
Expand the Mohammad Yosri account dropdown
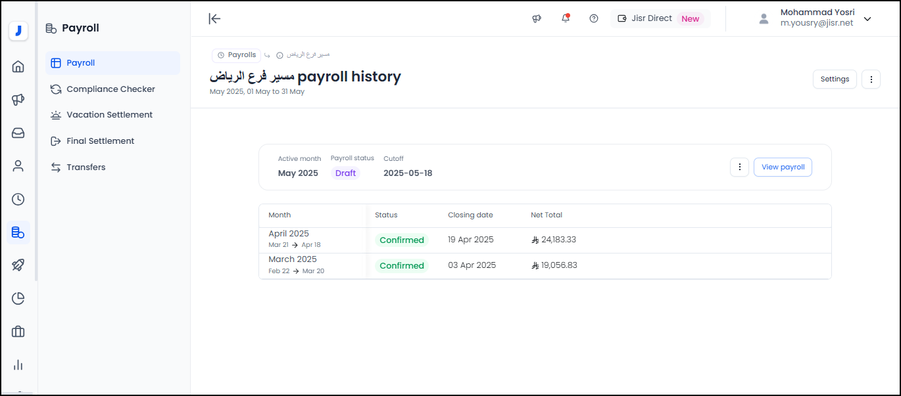[x=867, y=19]
